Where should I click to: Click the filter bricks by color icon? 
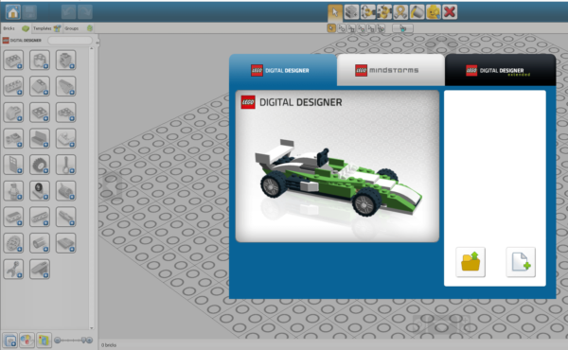(27, 341)
